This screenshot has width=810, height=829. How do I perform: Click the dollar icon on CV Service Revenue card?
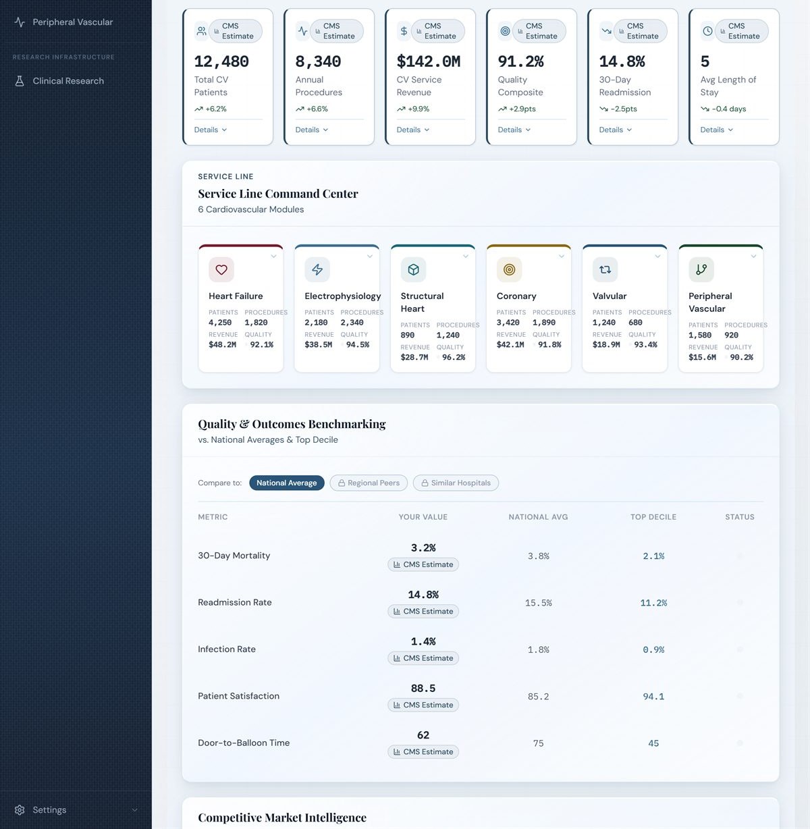pyautogui.click(x=404, y=31)
